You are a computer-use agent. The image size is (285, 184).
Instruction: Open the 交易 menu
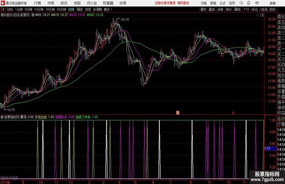(123, 3)
